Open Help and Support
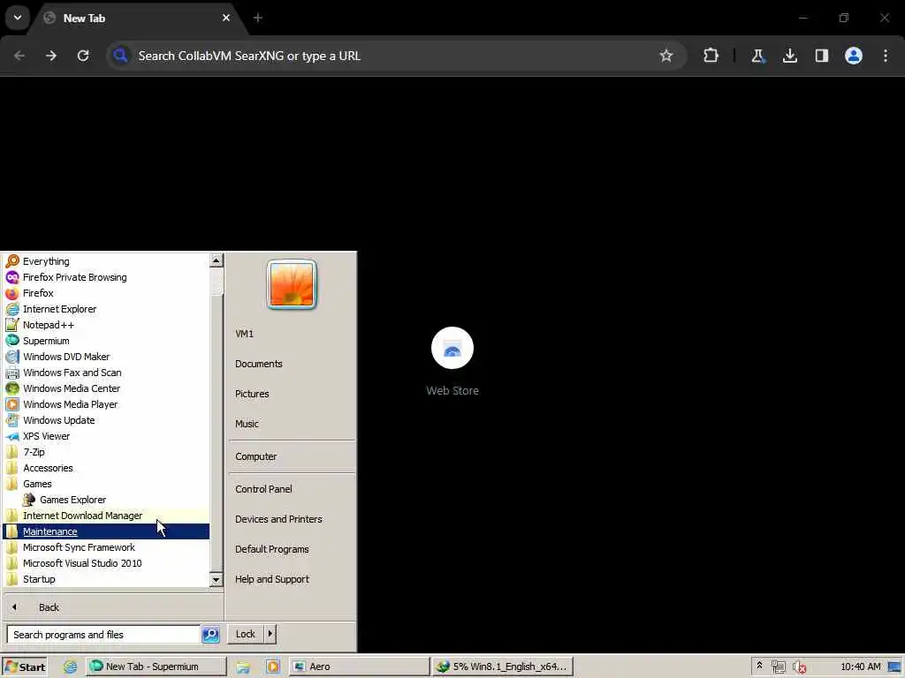 pyautogui.click(x=292, y=579)
